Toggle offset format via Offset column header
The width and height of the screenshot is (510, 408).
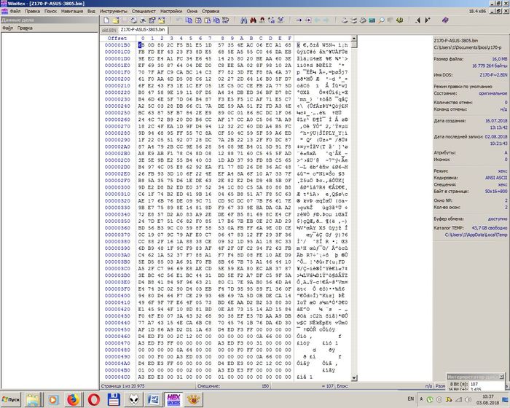pyautogui.click(x=117, y=38)
